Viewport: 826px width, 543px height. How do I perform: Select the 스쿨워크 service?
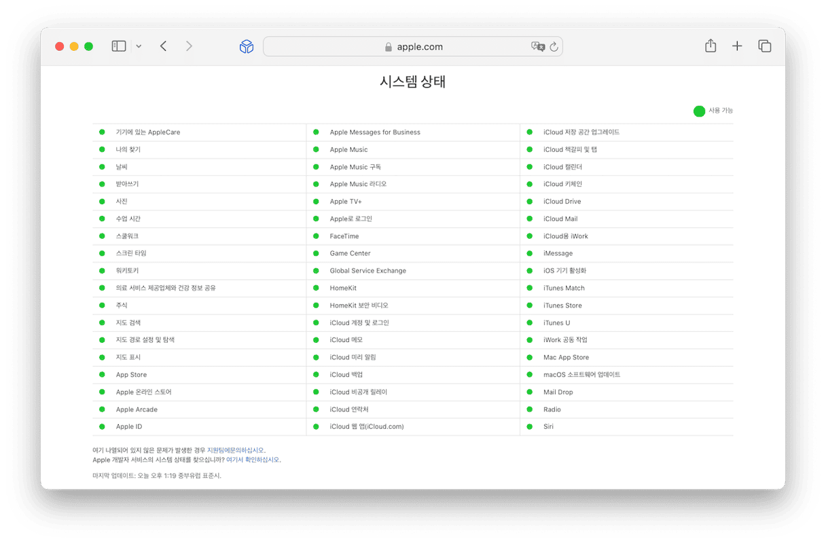coord(199,236)
